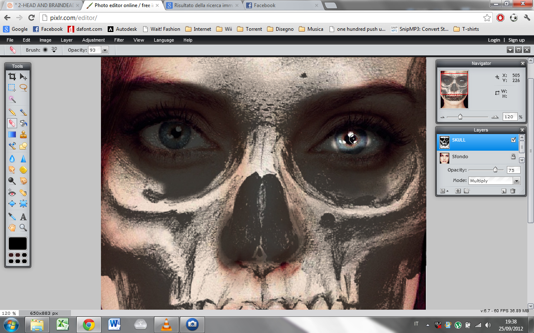Open the Language menu

164,40
